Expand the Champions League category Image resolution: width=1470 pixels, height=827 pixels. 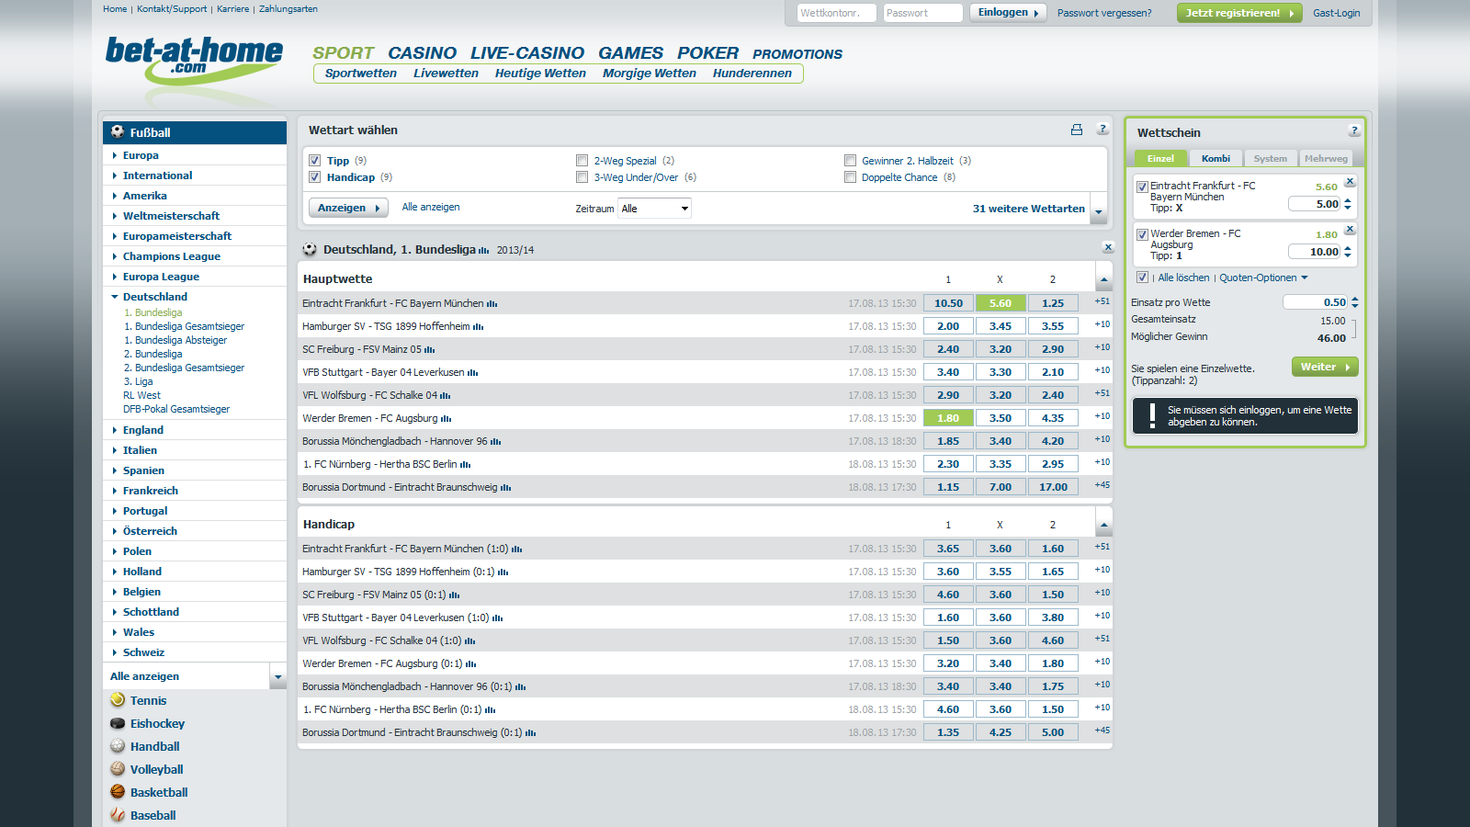(x=171, y=256)
